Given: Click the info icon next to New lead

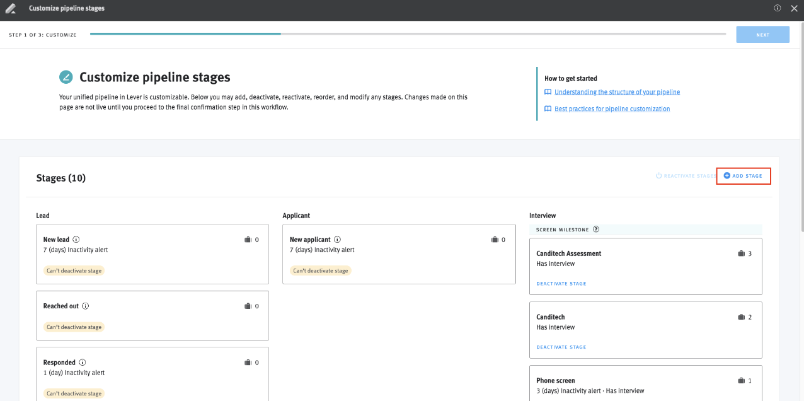Looking at the screenshot, I should pos(76,240).
